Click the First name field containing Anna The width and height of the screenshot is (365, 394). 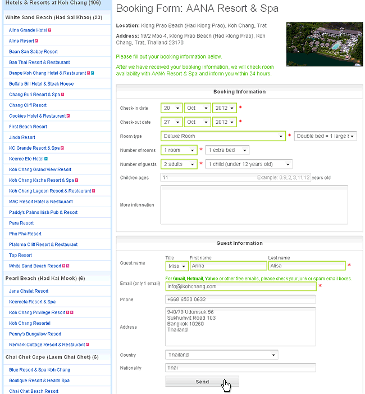[x=229, y=266]
